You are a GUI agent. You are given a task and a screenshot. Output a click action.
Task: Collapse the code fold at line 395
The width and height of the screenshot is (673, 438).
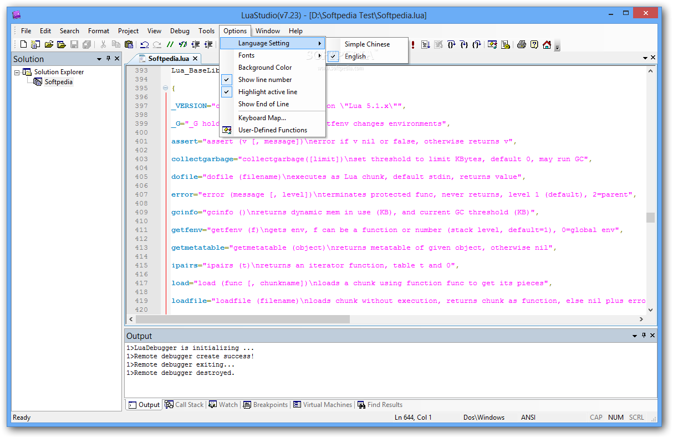[165, 89]
